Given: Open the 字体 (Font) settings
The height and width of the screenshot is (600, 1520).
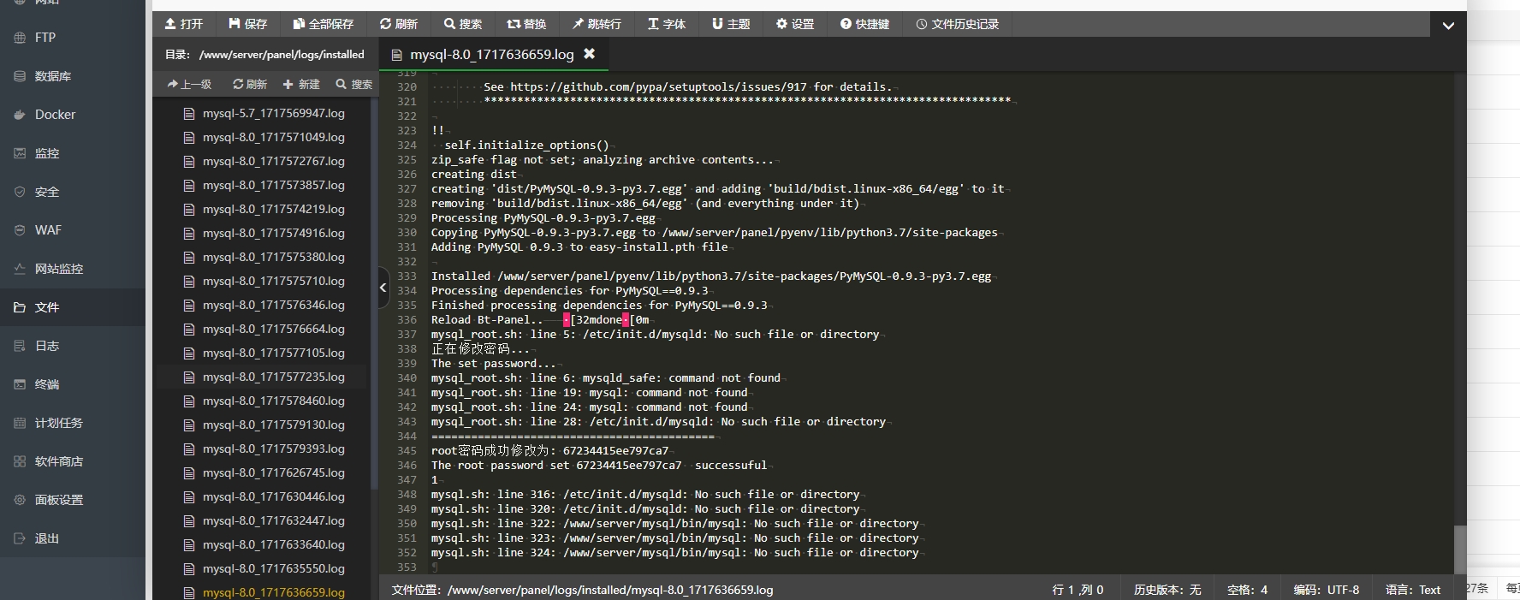Looking at the screenshot, I should 667,24.
